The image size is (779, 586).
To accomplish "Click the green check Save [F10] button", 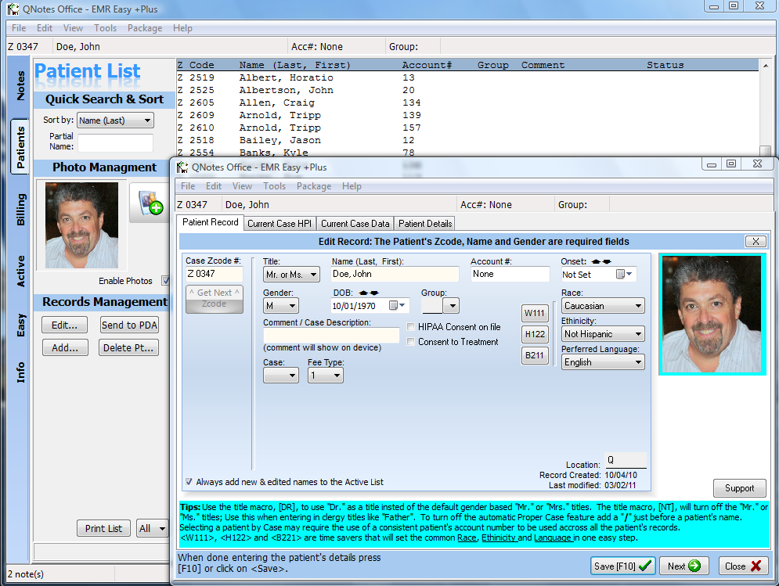I will click(x=622, y=566).
